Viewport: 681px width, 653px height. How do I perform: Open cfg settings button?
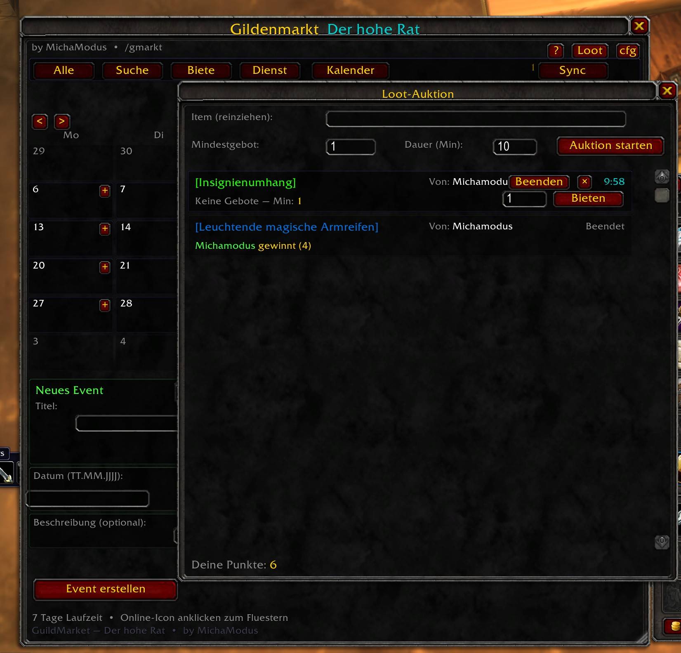628,51
